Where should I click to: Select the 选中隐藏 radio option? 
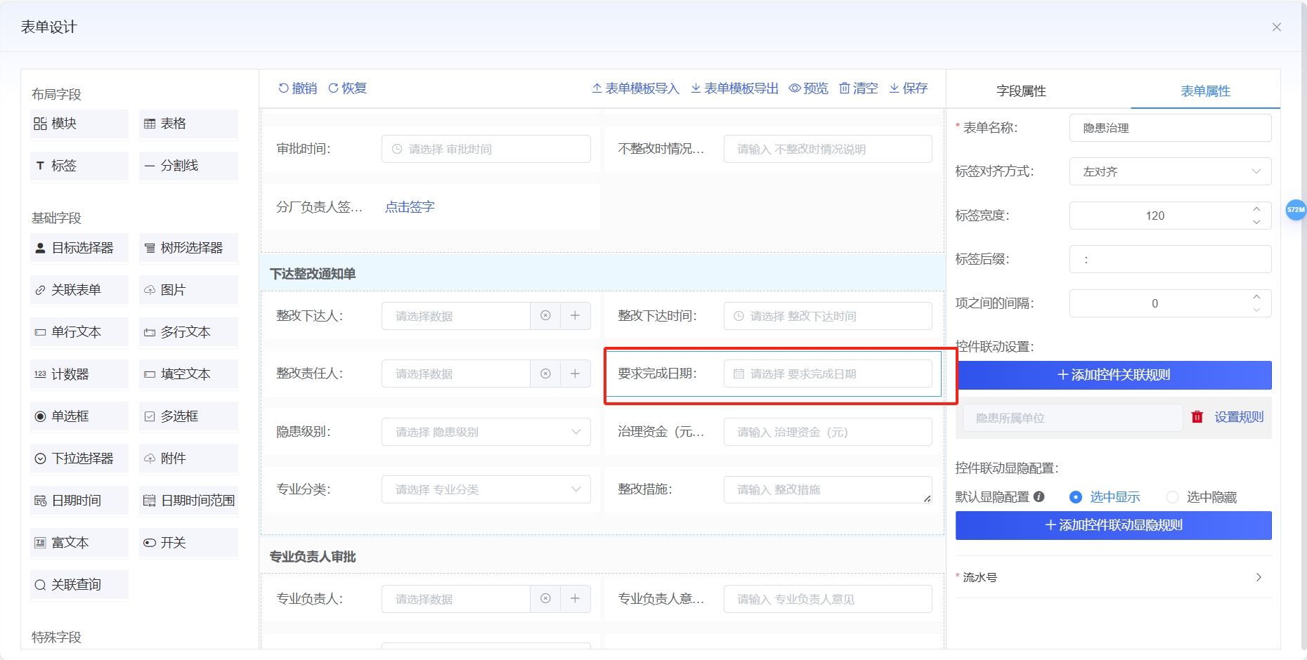(x=1202, y=497)
